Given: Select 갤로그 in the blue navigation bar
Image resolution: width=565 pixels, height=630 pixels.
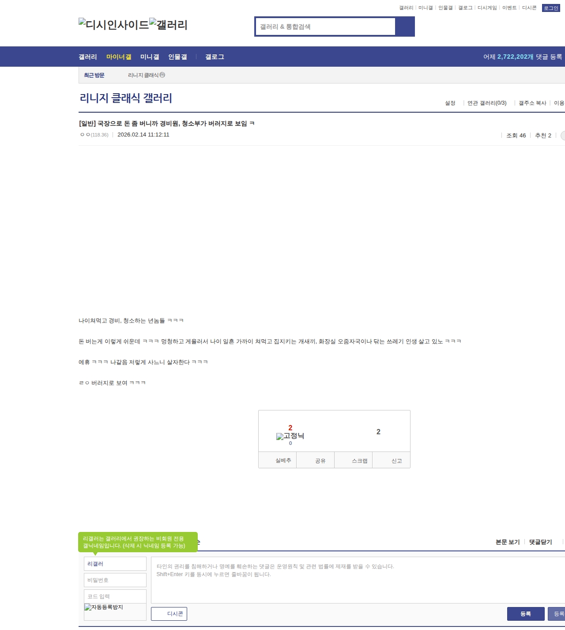Looking at the screenshot, I should [x=215, y=57].
